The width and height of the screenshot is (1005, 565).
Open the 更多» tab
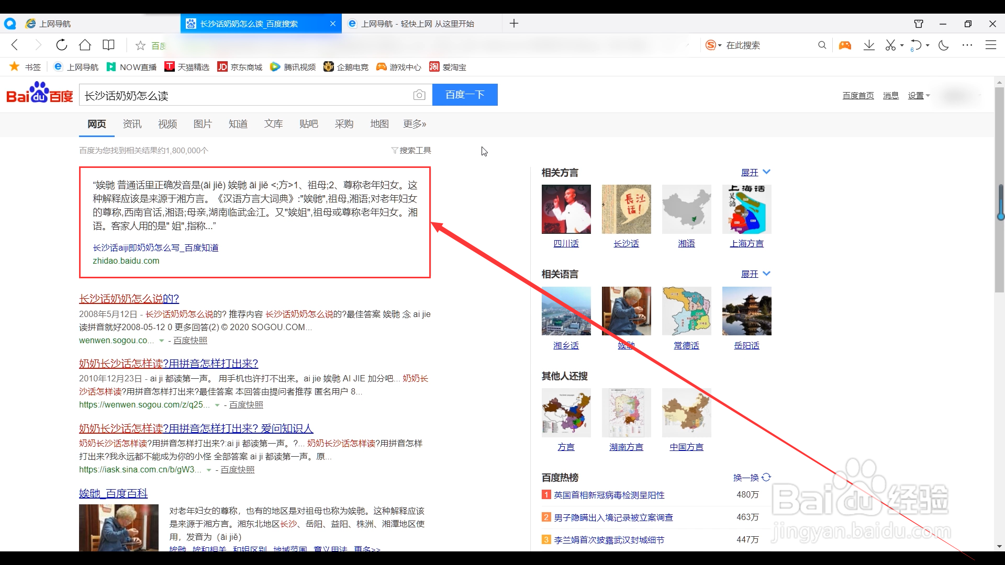click(415, 124)
